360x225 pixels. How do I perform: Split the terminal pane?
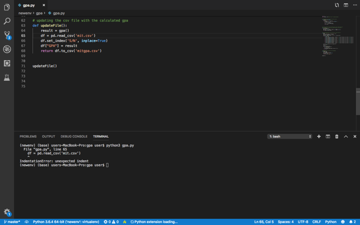pos(328,137)
